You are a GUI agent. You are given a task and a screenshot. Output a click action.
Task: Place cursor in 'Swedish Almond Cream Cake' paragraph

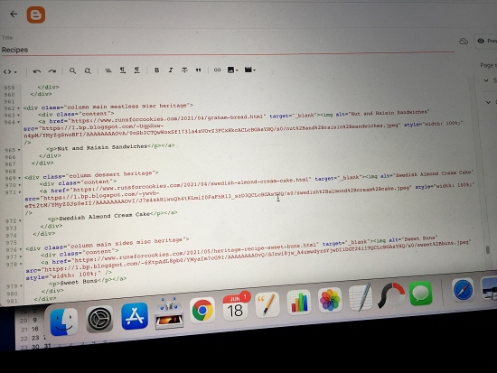tap(104, 216)
